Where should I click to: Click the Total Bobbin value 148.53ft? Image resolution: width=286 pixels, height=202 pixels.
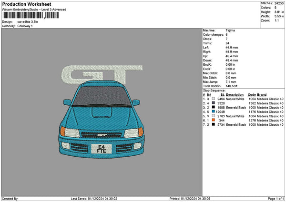[232, 86]
